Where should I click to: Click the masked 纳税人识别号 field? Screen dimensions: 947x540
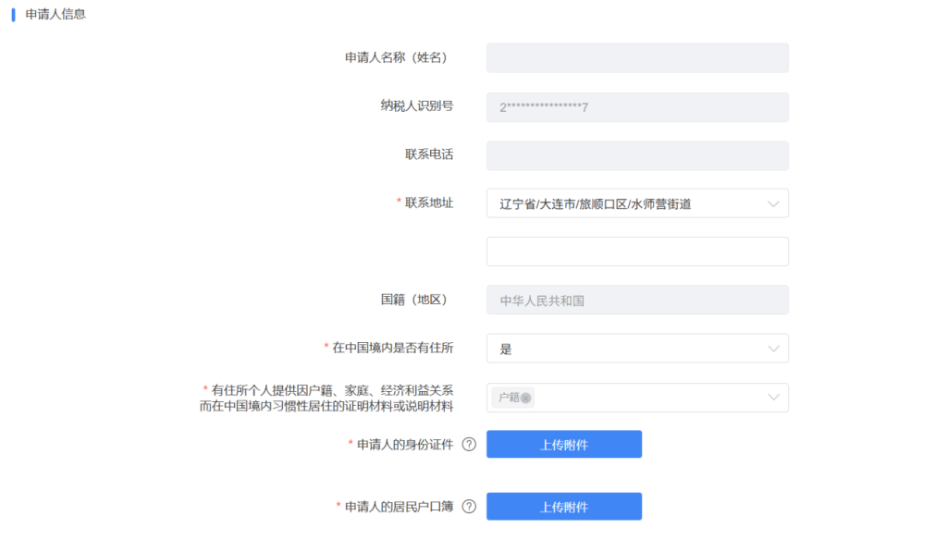pyautogui.click(x=637, y=107)
